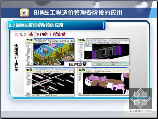
Task: Click the vertical text 快速统计工程量
Action: pos(16,57)
